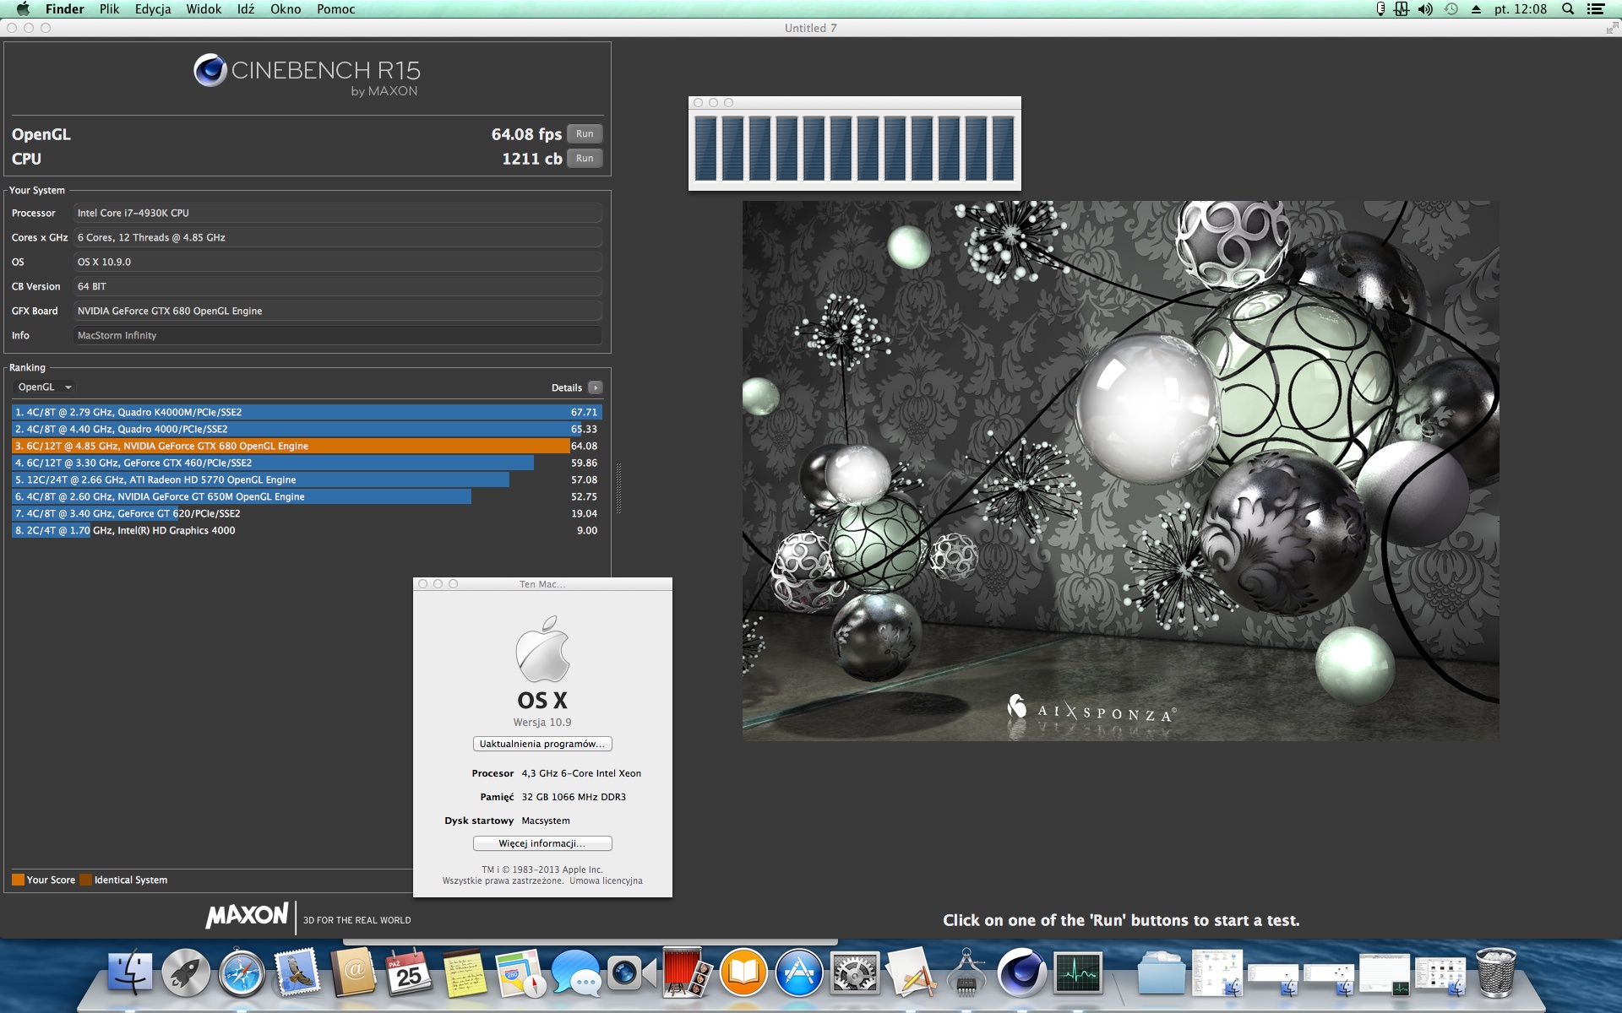1622x1013 pixels.
Task: Open the Widok menu
Action: [204, 9]
